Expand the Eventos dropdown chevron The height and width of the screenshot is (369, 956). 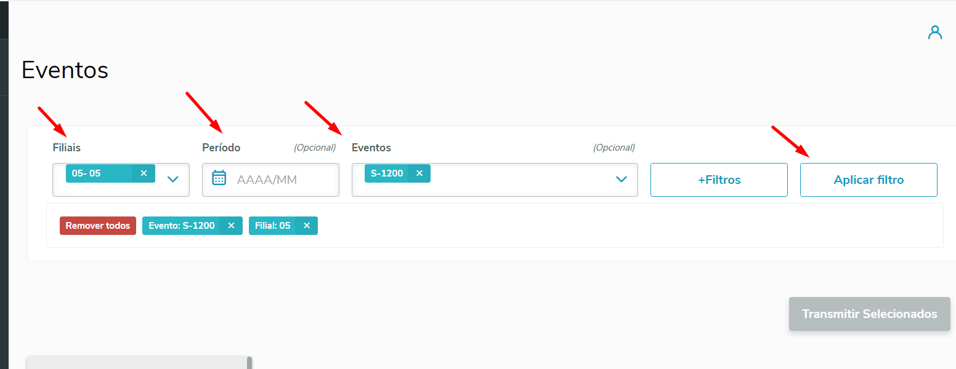pos(622,180)
